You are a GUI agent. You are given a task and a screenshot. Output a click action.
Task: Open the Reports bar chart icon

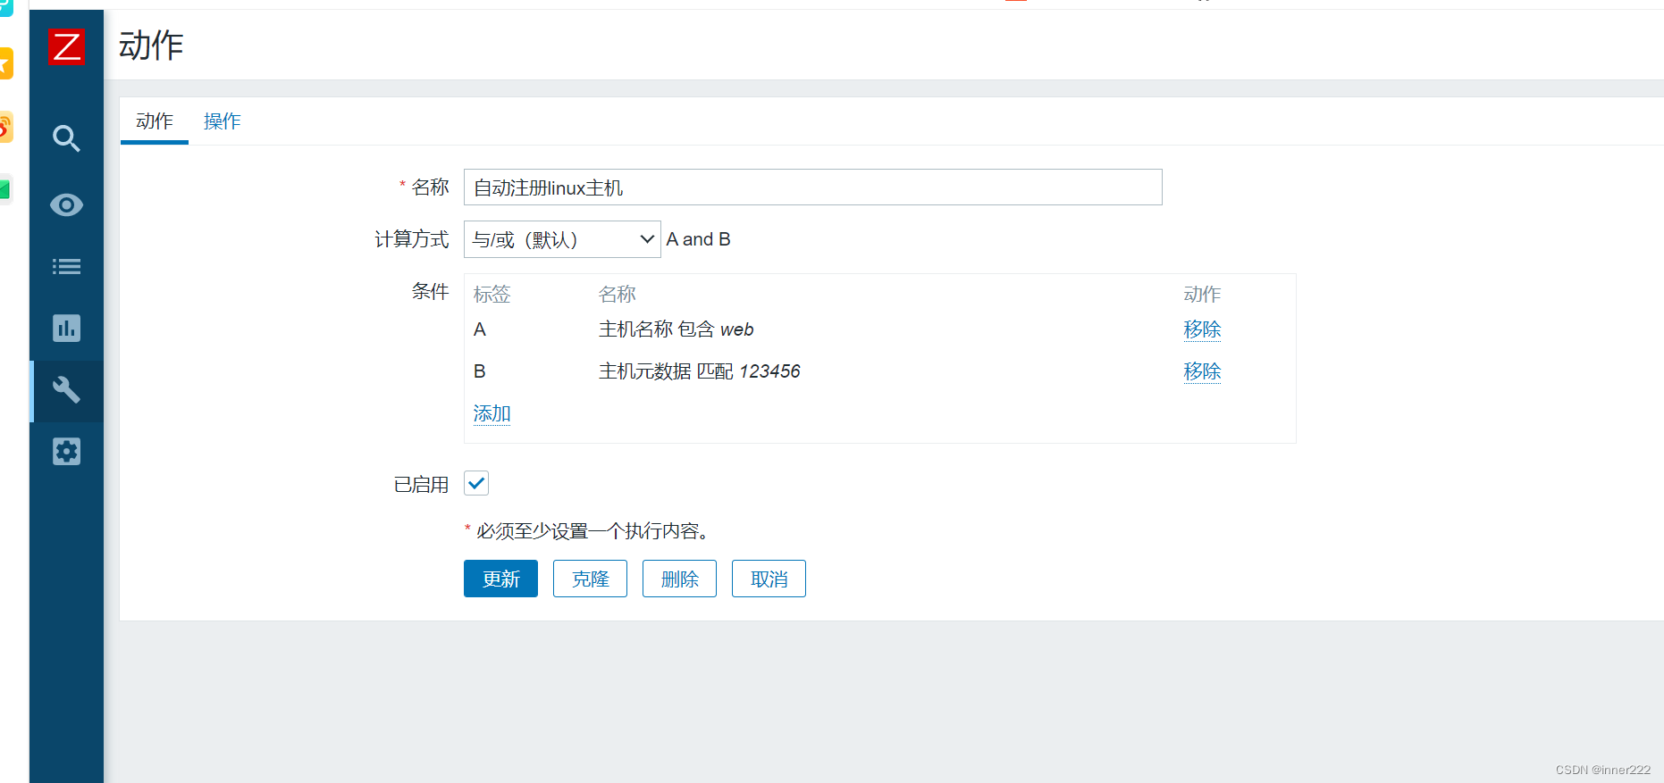pyautogui.click(x=66, y=328)
